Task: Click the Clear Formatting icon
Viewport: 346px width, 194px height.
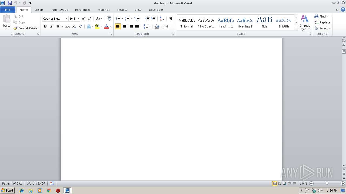Action: 109,19
